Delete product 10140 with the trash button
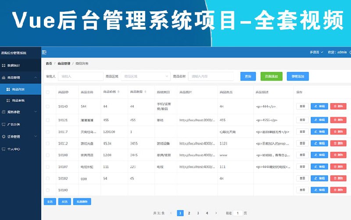 (338, 106)
